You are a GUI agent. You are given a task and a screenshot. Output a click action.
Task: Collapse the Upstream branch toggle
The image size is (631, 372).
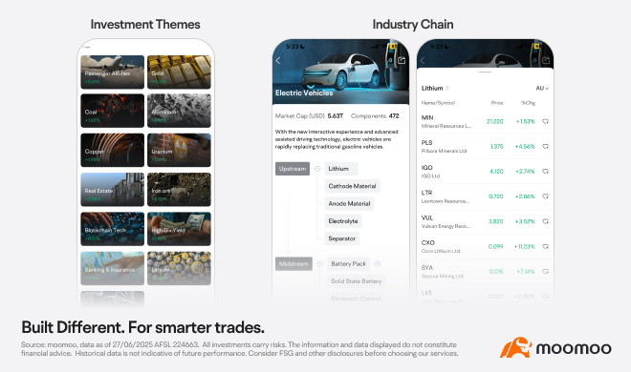[x=317, y=169]
